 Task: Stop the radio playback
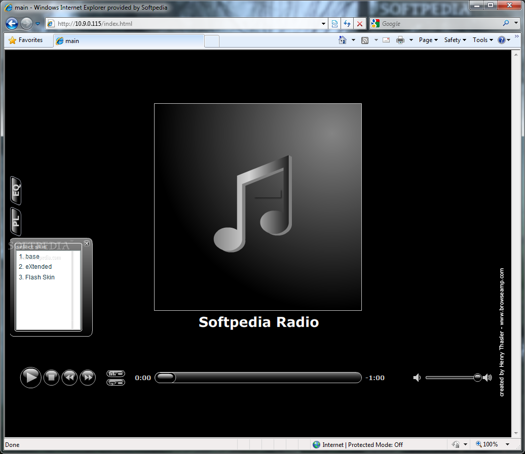pyautogui.click(x=51, y=378)
